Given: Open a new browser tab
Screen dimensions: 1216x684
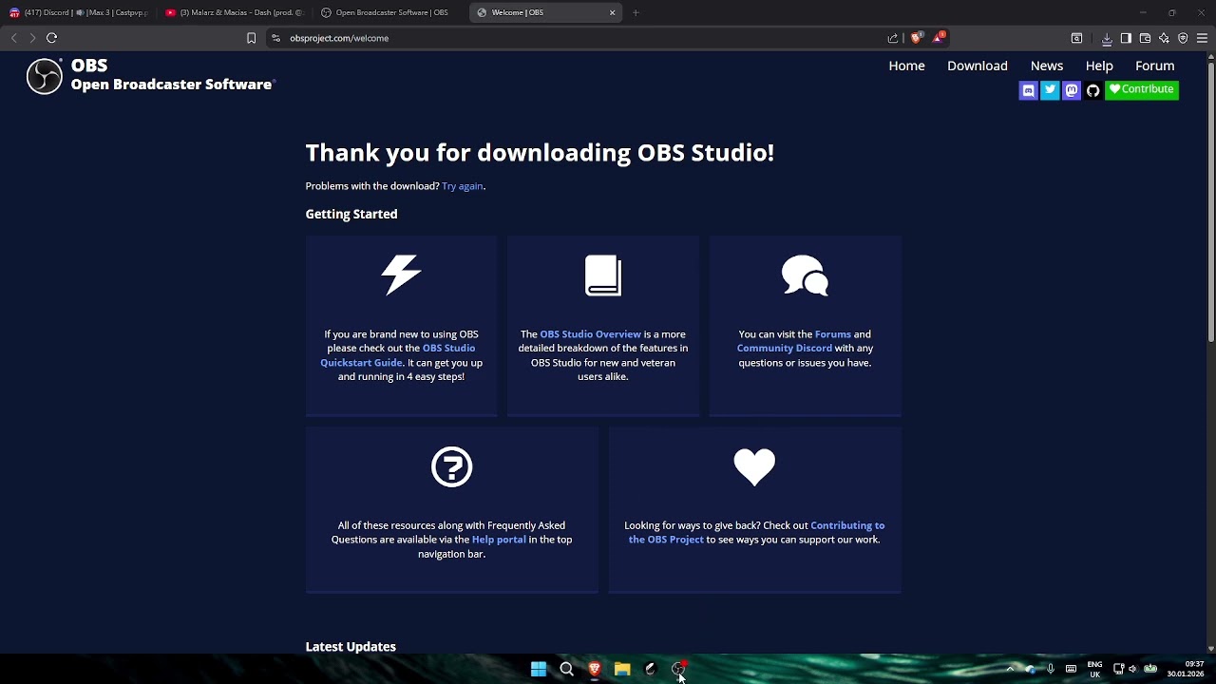Looking at the screenshot, I should point(636,12).
